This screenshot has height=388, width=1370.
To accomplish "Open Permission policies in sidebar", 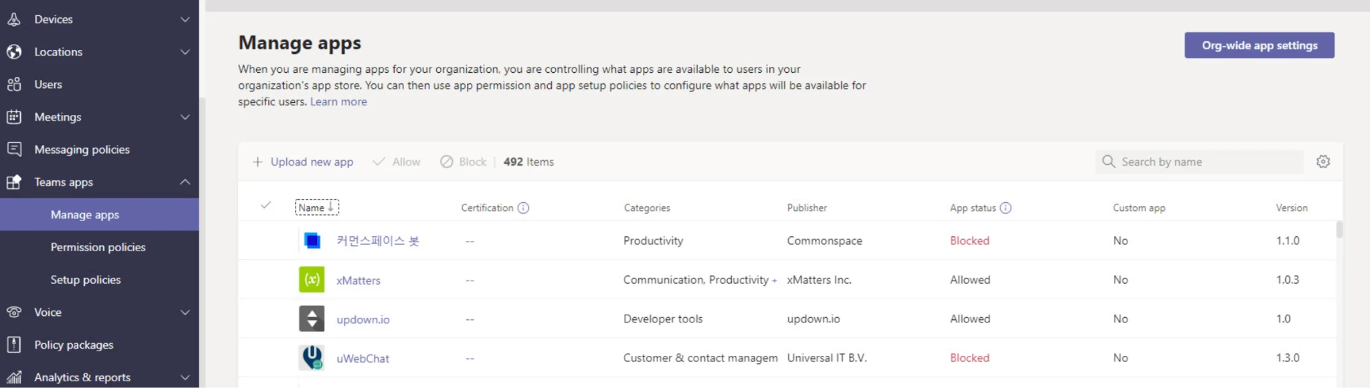I will (x=98, y=247).
